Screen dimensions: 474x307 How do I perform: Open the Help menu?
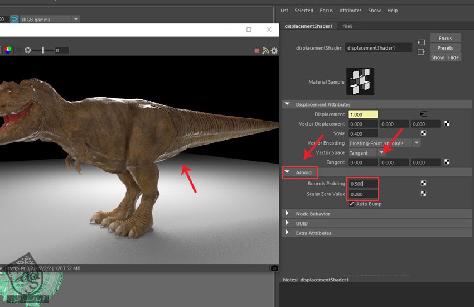click(393, 11)
